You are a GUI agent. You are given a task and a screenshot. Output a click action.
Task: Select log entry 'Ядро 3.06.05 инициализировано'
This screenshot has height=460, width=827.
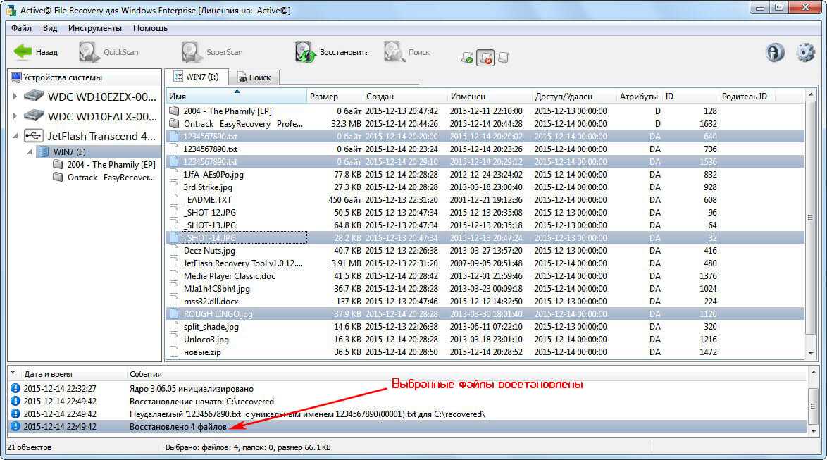click(x=192, y=389)
